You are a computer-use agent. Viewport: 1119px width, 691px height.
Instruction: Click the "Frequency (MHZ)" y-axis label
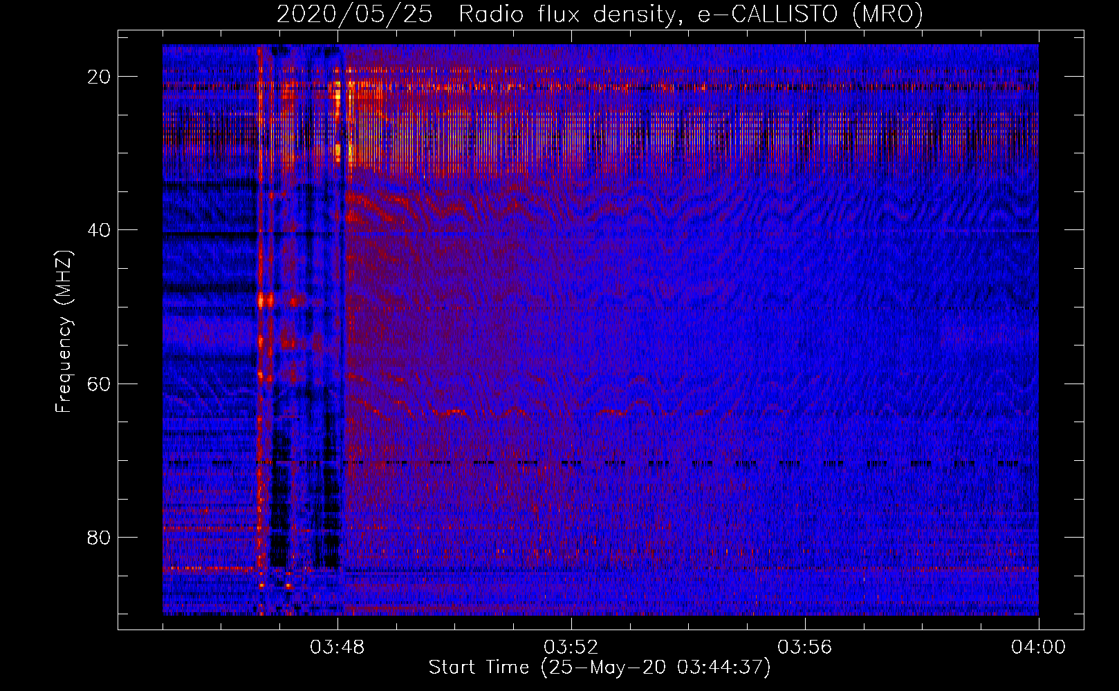click(x=64, y=331)
